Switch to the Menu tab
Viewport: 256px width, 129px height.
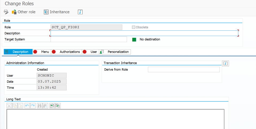click(x=45, y=52)
